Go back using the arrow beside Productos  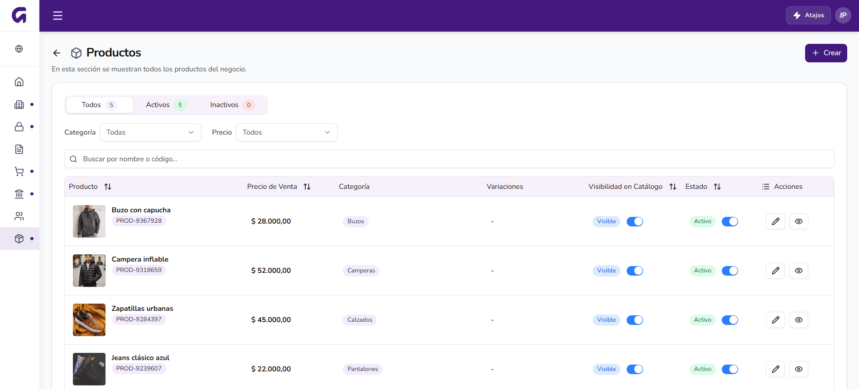57,53
